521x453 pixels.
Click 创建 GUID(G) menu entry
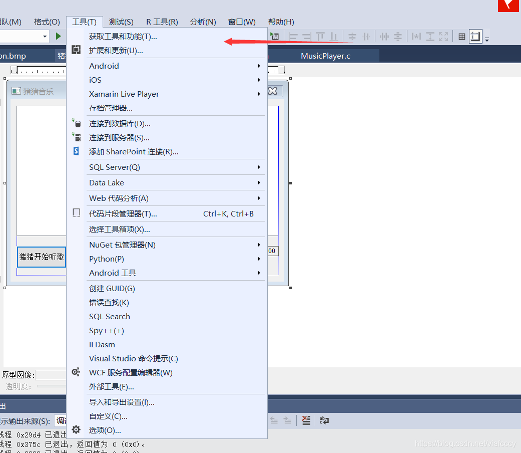(x=167, y=288)
